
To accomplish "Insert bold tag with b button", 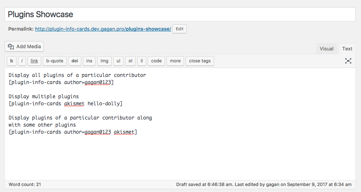I will click(12, 61).
